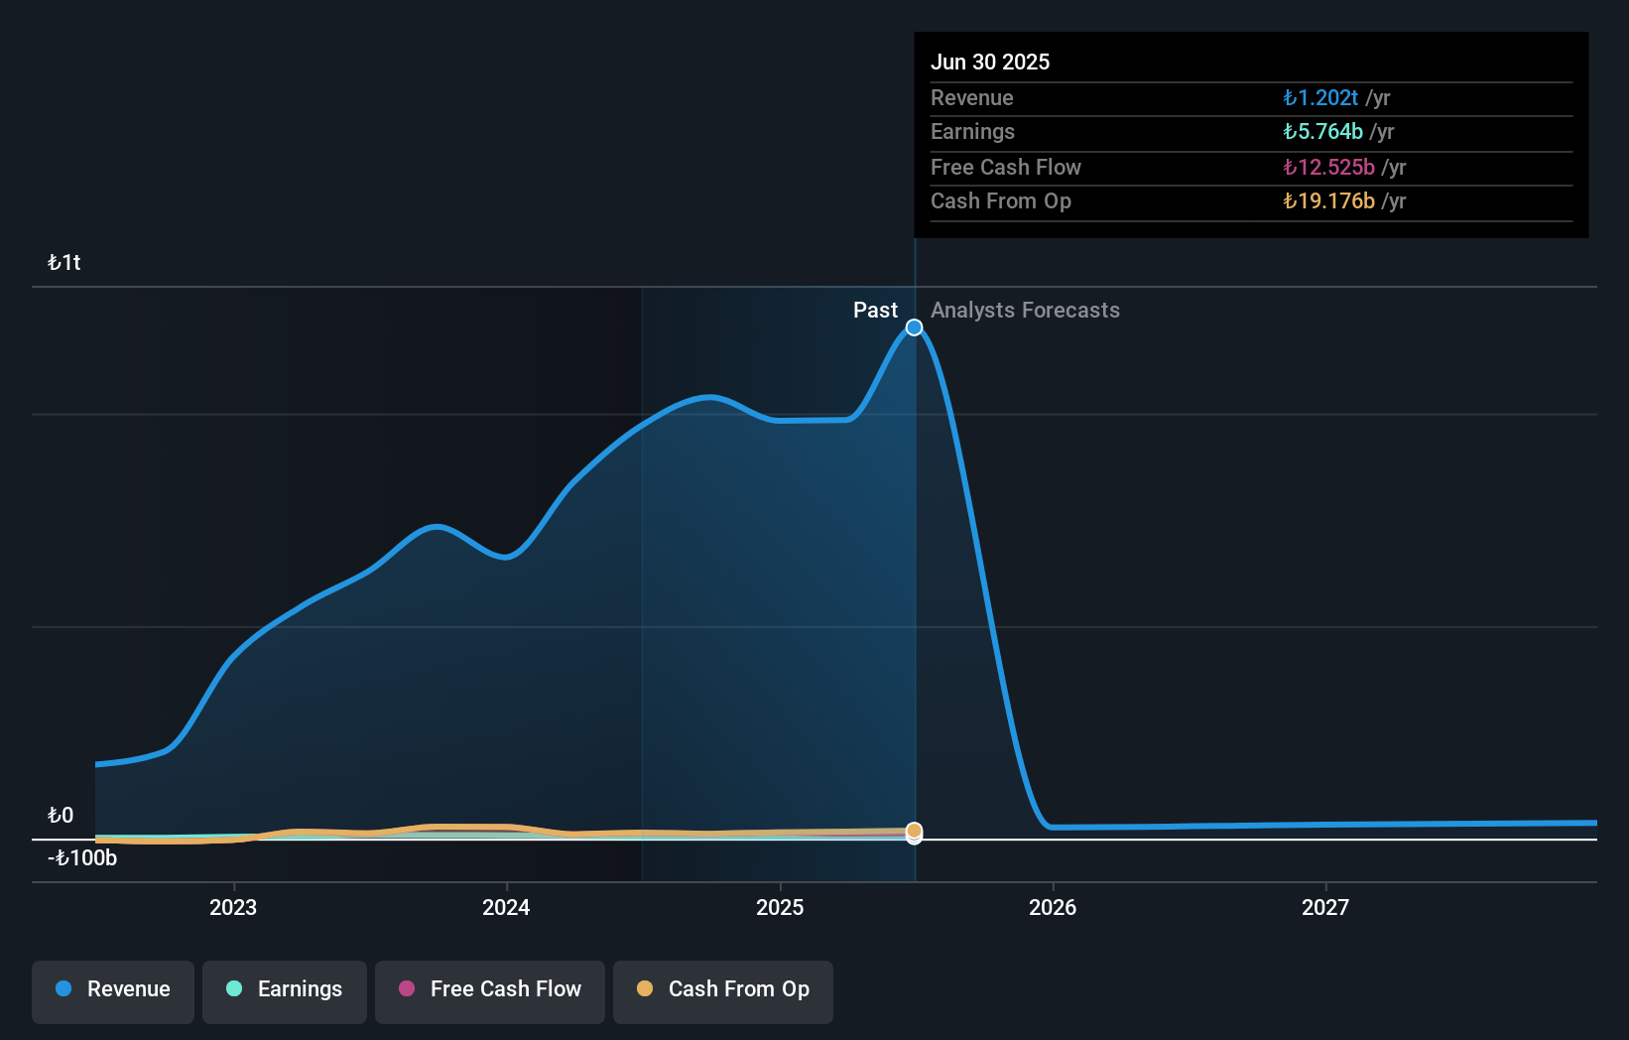1629x1040 pixels.
Task: Click the 'Revenue' row label in tooltip
Action: (x=972, y=97)
